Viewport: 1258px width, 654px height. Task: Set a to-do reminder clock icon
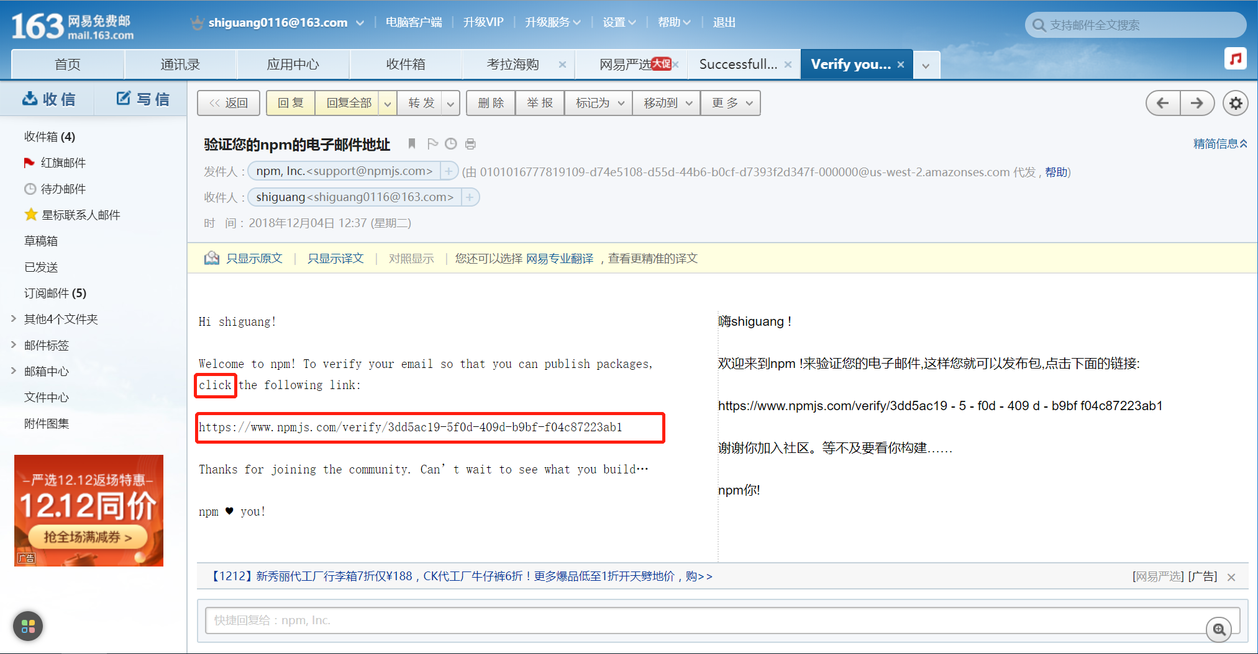click(451, 144)
